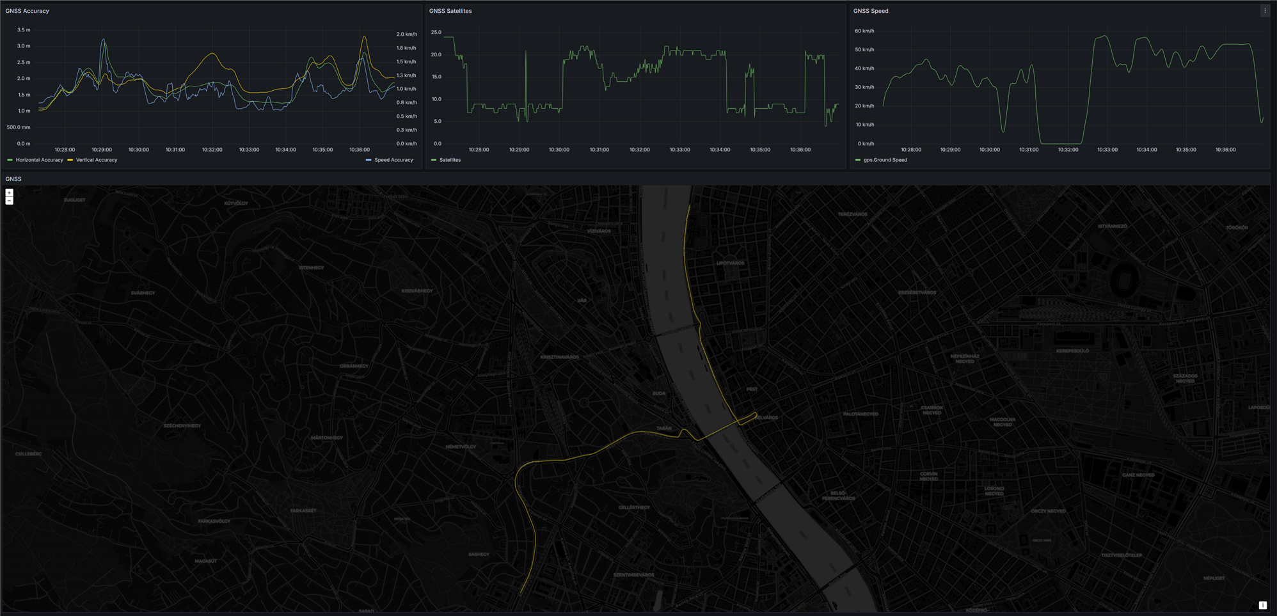Viewport: 1277px width, 616px height.
Task: Click the MÁRTONHEGY map label
Action: click(x=327, y=438)
